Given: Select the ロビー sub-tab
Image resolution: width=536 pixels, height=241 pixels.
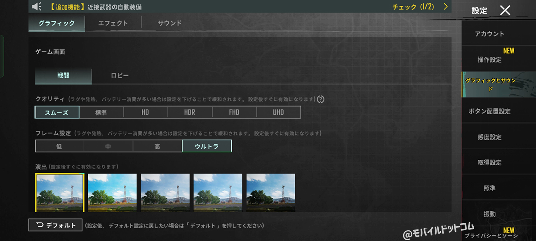Looking at the screenshot, I should pos(120,75).
